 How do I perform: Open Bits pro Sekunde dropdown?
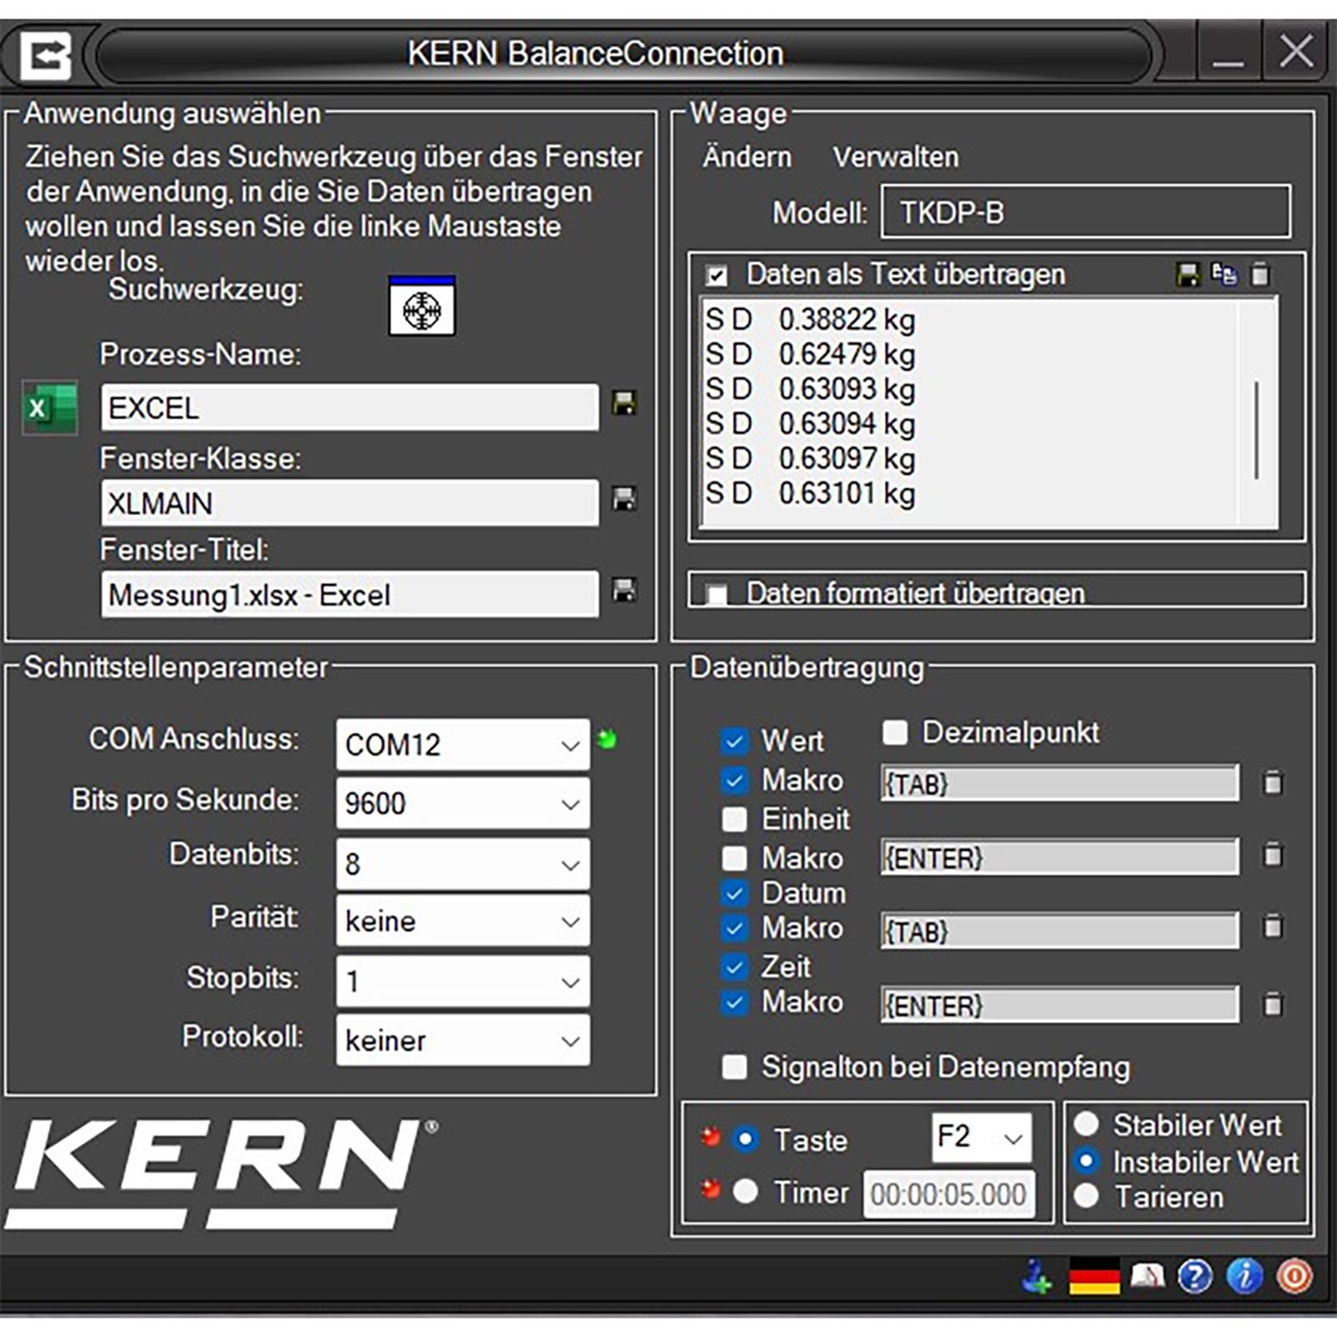(463, 804)
